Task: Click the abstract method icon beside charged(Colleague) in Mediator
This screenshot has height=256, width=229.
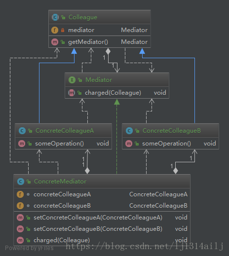Action: point(72,93)
